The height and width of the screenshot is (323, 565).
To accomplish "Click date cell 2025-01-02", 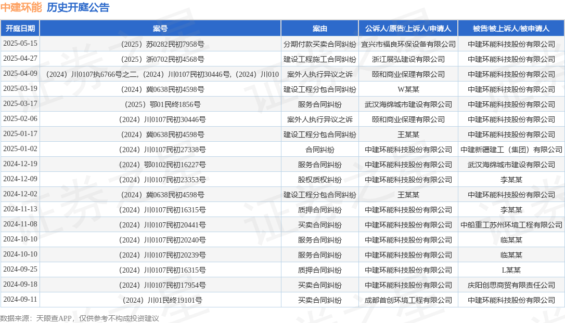I will click(20, 149).
